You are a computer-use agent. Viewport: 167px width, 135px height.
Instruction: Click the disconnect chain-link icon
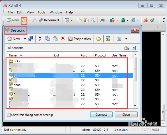(x=34, y=20)
